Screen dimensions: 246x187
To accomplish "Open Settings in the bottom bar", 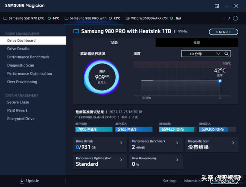I will click(x=169, y=181).
